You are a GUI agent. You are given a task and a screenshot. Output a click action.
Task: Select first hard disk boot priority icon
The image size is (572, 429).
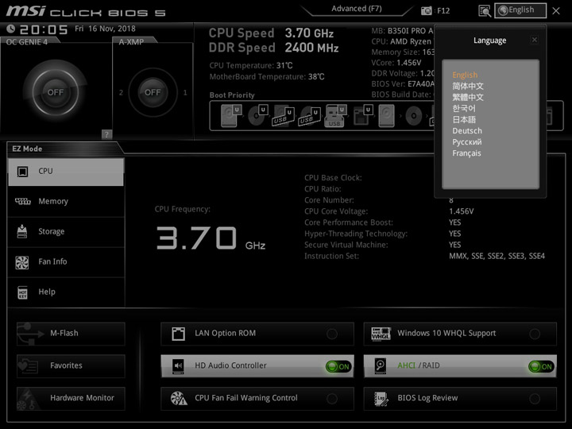point(231,115)
